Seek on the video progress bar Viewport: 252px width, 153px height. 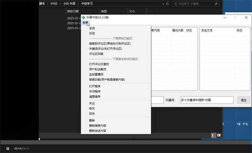coord(126,142)
